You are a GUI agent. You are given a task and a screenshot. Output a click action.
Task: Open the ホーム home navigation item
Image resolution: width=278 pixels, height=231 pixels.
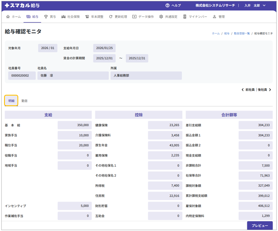click(x=13, y=17)
